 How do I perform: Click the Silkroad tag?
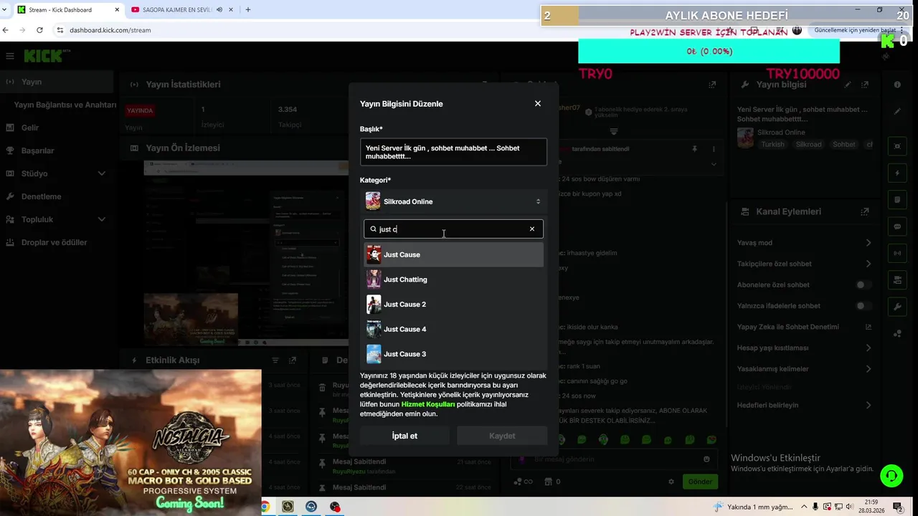point(809,144)
